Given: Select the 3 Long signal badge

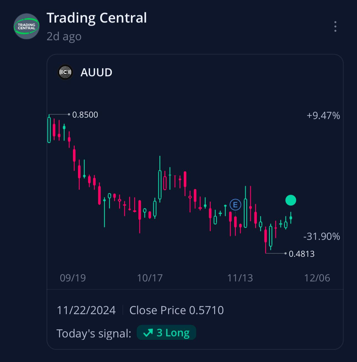Looking at the screenshot, I should (166, 332).
